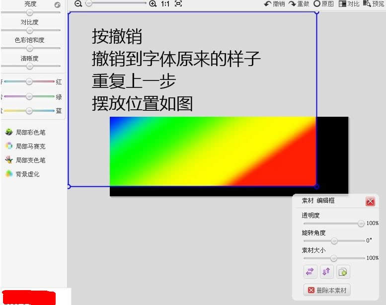Image resolution: width=386 pixels, height=305 pixels.
Task: Duplicate the current material
Action: pyautogui.click(x=343, y=272)
